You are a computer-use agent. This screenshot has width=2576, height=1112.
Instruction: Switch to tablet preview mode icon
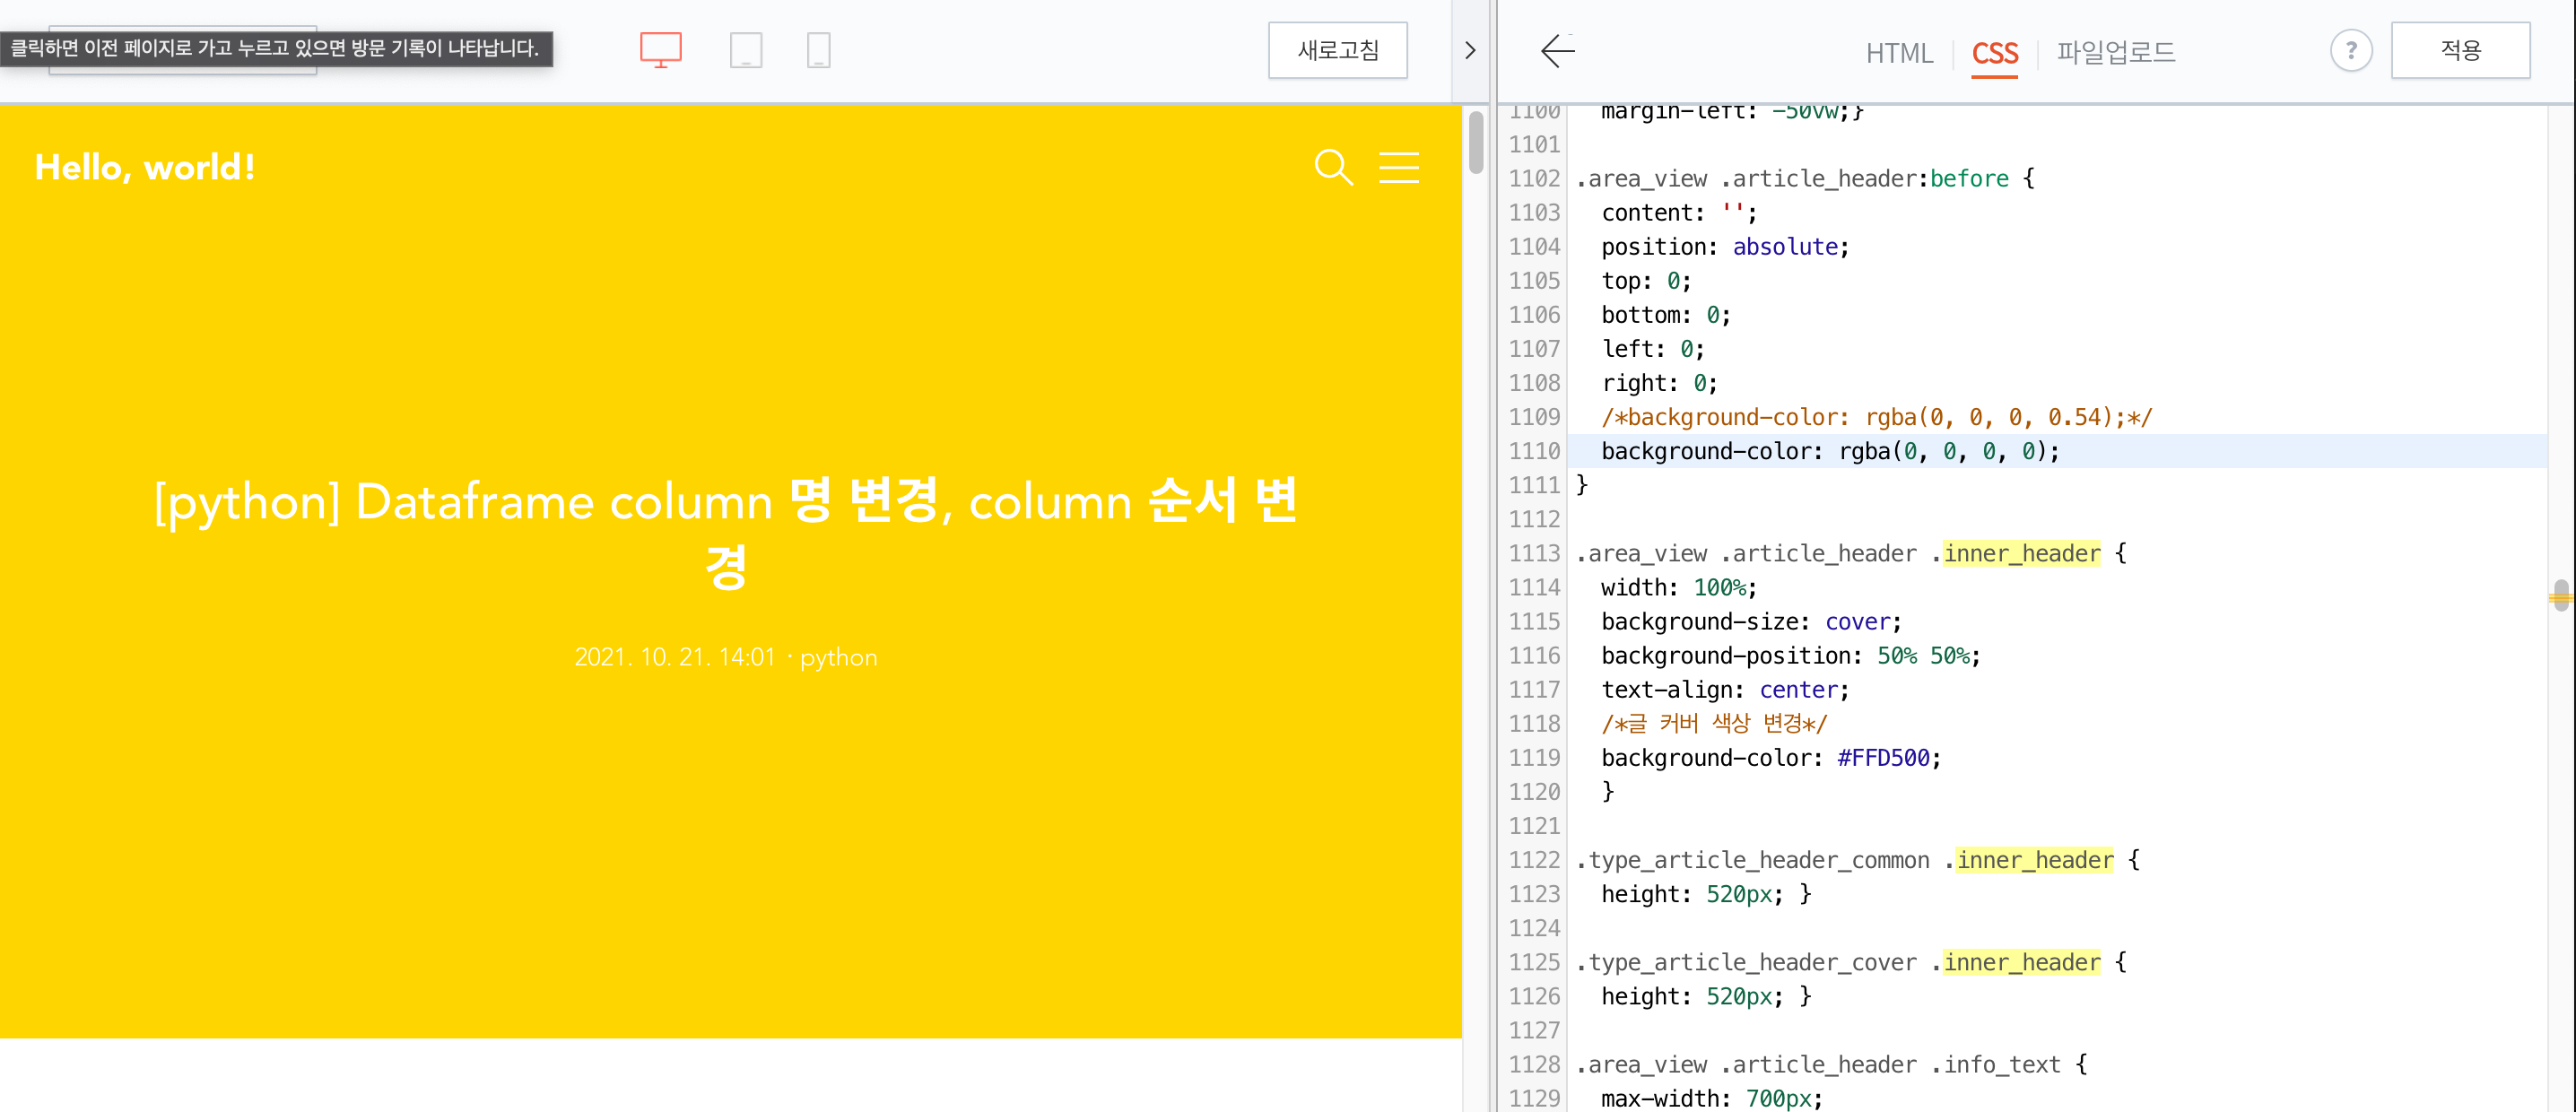745,50
